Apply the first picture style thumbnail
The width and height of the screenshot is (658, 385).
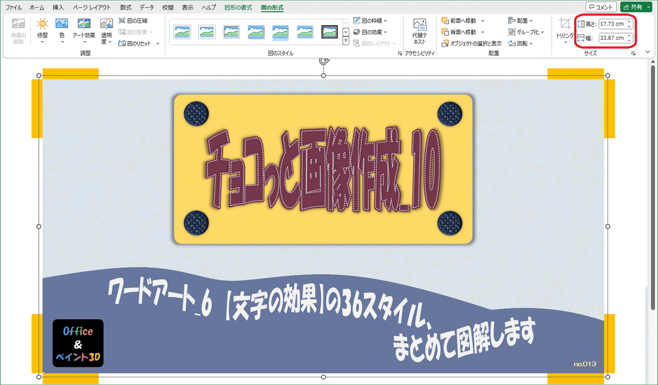pos(182,32)
